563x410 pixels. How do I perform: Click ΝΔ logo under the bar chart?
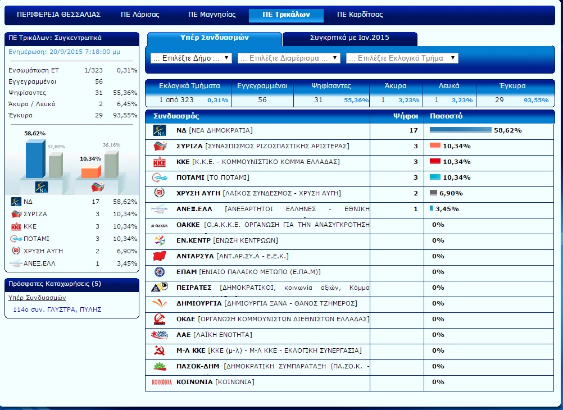coord(42,186)
